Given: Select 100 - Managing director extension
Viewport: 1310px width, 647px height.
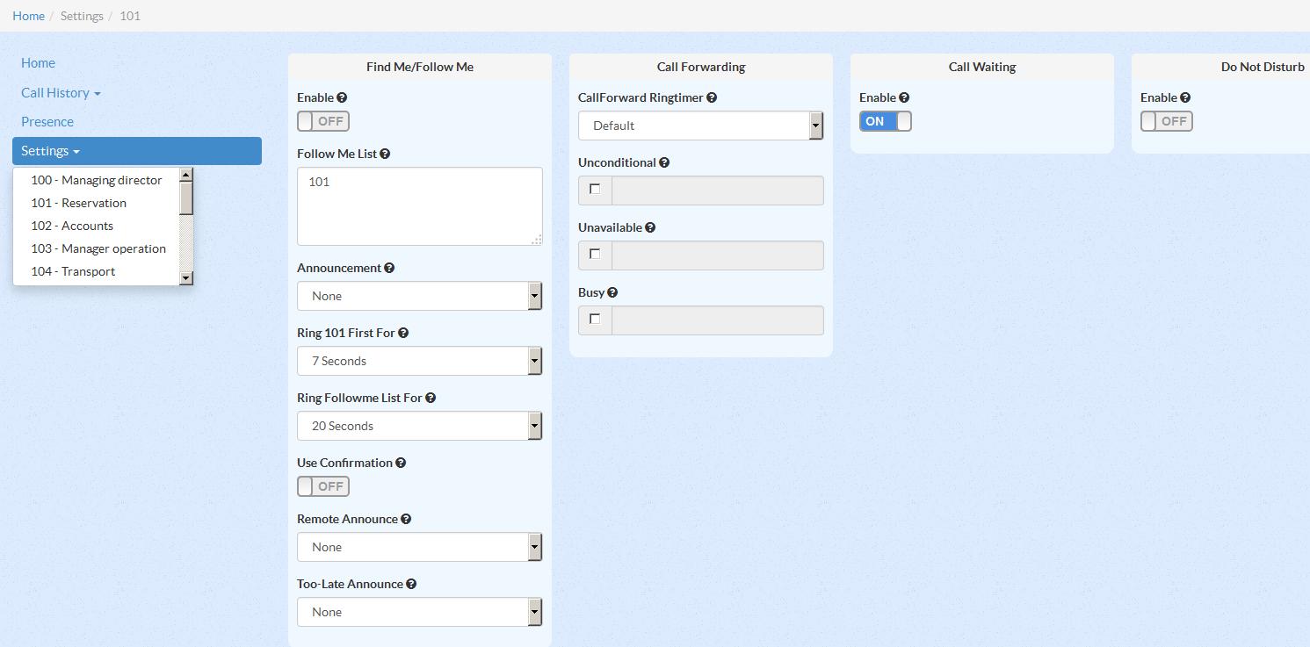Looking at the screenshot, I should tap(97, 180).
